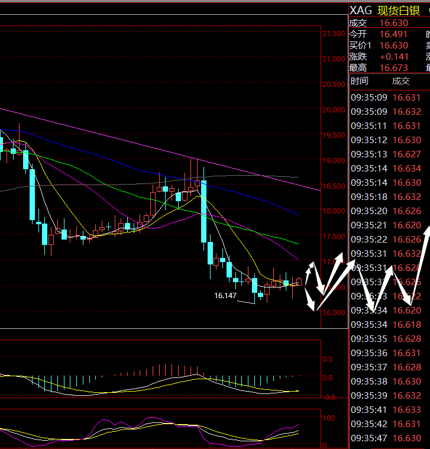This screenshot has height=449, width=430.
Task: Click the 19.000 price axis label
Action: 334,161
